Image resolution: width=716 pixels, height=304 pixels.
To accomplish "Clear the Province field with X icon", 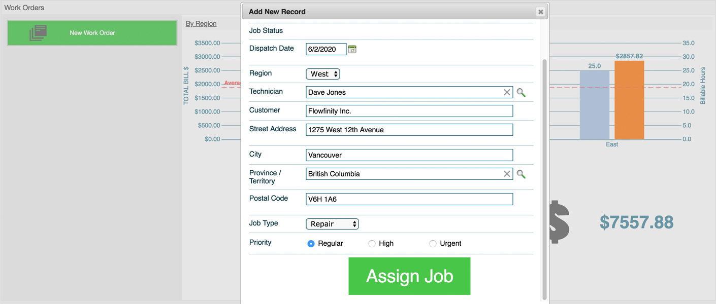I will click(x=507, y=174).
